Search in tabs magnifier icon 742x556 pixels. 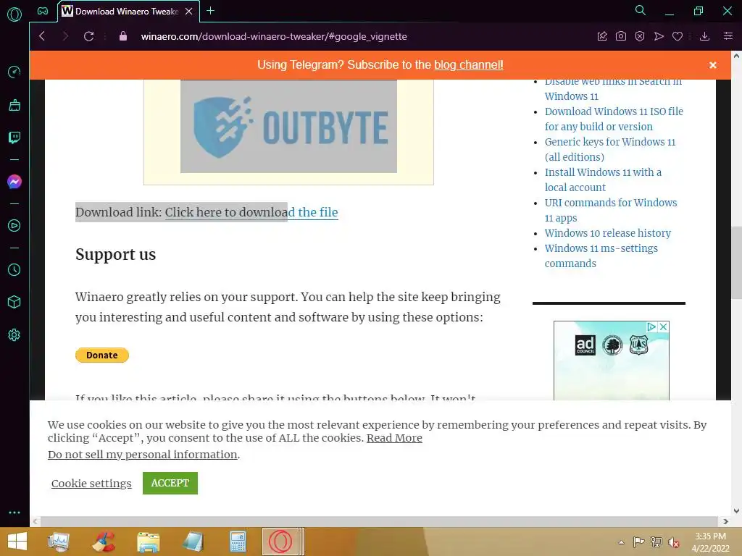(x=641, y=10)
